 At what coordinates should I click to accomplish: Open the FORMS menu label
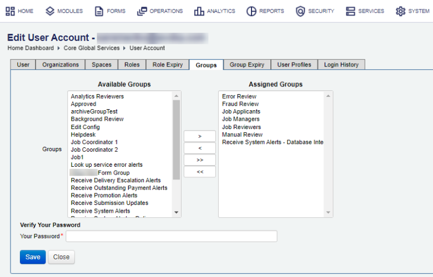click(116, 11)
